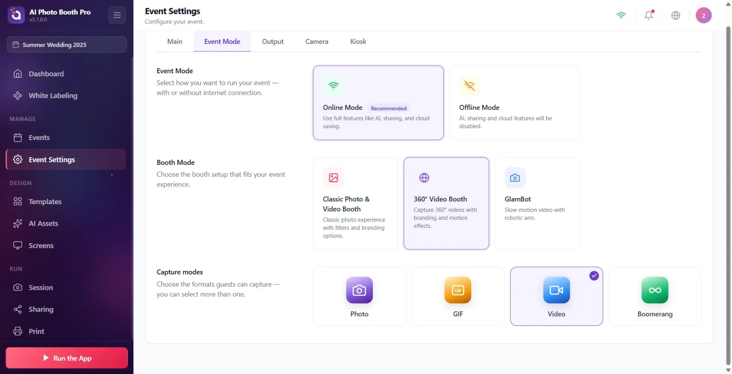Click the Run the App button
The height and width of the screenshot is (374, 732).
[x=67, y=358]
